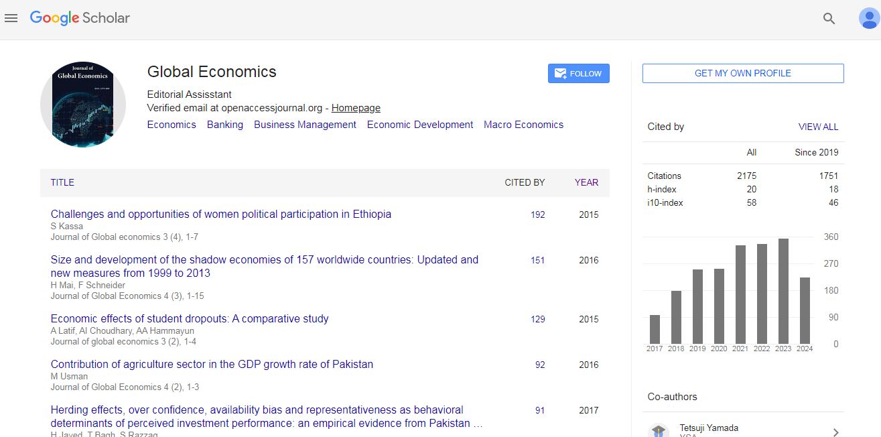Screen dimensions: 881x437
Task: Click Get My Own Profile button
Action: pos(742,73)
